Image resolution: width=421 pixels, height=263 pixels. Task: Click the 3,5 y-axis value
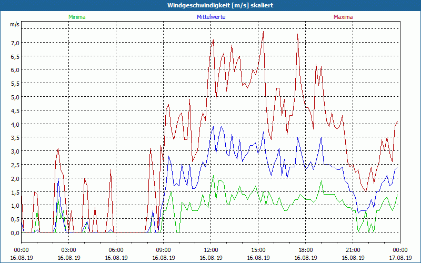click(x=15, y=138)
